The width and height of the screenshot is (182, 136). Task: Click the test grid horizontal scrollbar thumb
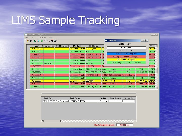pos(52,121)
